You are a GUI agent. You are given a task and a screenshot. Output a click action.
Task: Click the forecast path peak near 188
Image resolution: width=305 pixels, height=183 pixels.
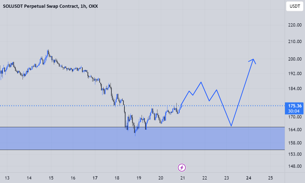pyautogui.click(x=201, y=82)
